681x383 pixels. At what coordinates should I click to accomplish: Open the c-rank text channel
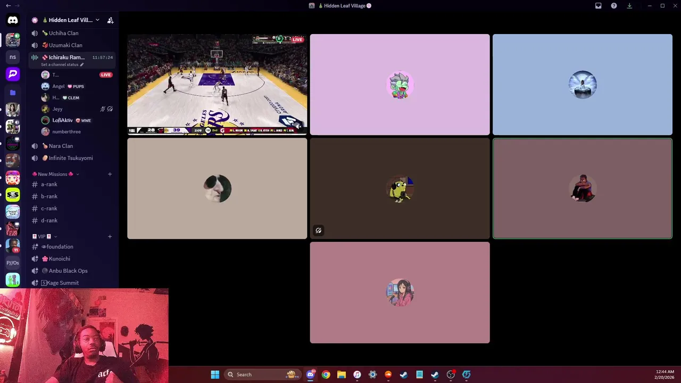[71, 209]
